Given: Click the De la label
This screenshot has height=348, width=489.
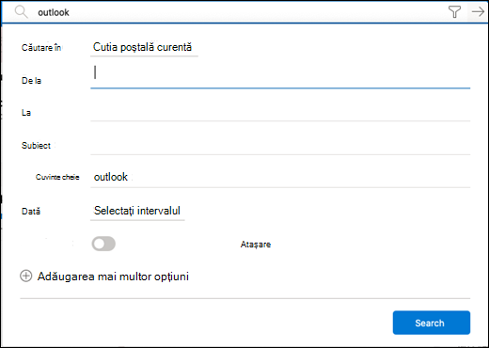Looking at the screenshot, I should coord(31,81).
